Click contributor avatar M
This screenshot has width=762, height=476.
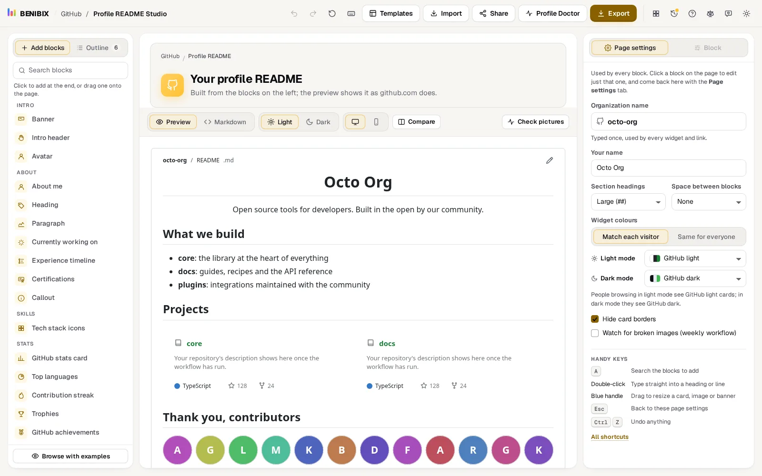(276, 450)
